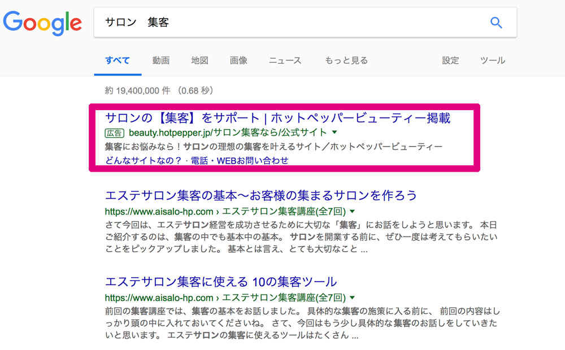This screenshot has width=565, height=350.
Task: Click the どんなサイトなの？ sitelink
Action: [144, 160]
